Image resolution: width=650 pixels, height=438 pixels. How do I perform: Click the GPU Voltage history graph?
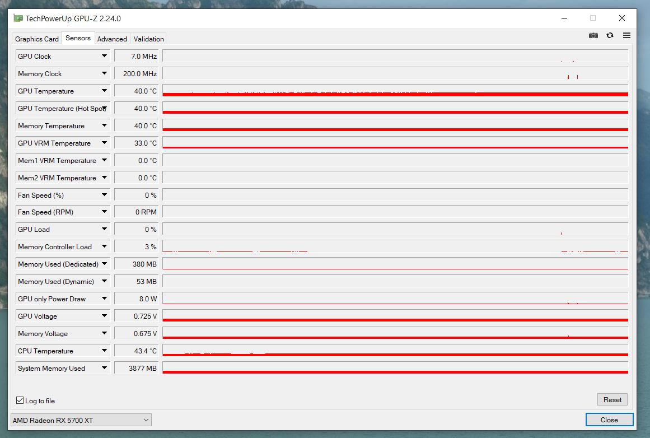point(395,316)
